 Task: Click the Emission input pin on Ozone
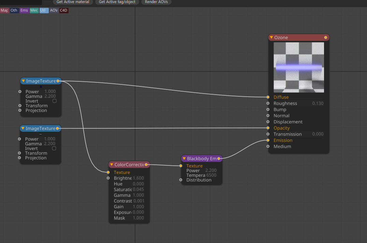[x=268, y=140]
